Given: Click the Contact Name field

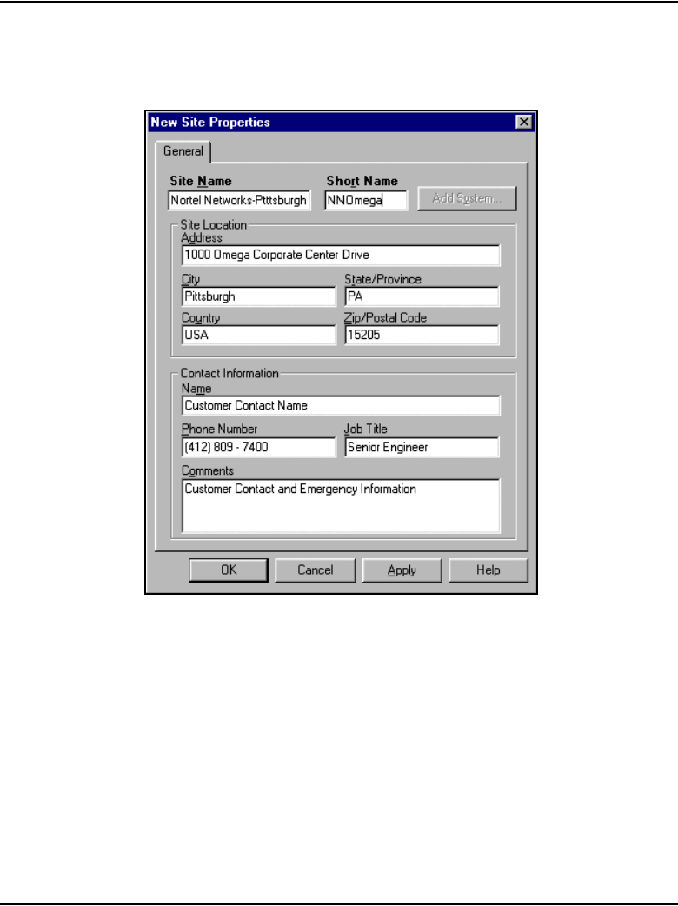Looking at the screenshot, I should (341, 406).
